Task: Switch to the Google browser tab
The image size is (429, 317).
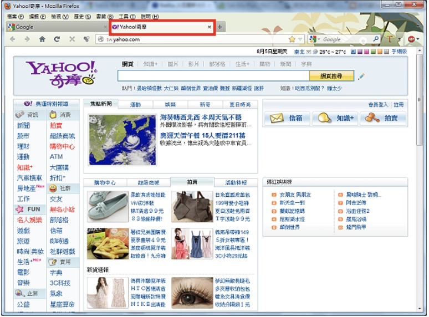Action: click(x=57, y=27)
